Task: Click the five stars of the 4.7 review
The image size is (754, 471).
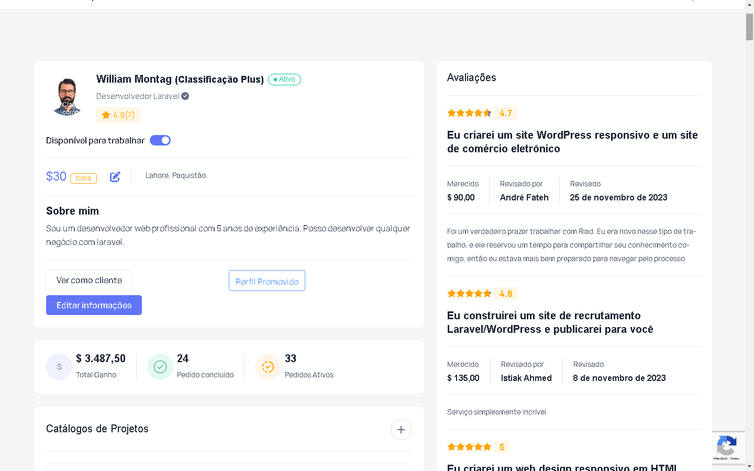Action: [x=469, y=113]
